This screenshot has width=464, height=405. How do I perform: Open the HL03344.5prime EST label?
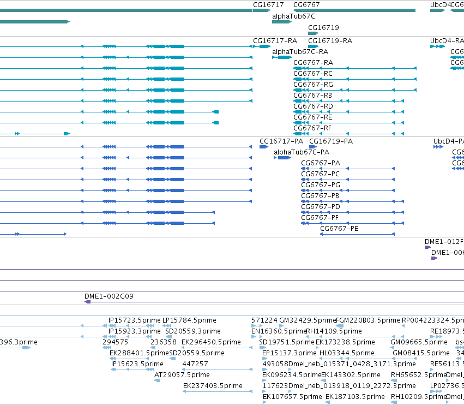click(x=347, y=353)
